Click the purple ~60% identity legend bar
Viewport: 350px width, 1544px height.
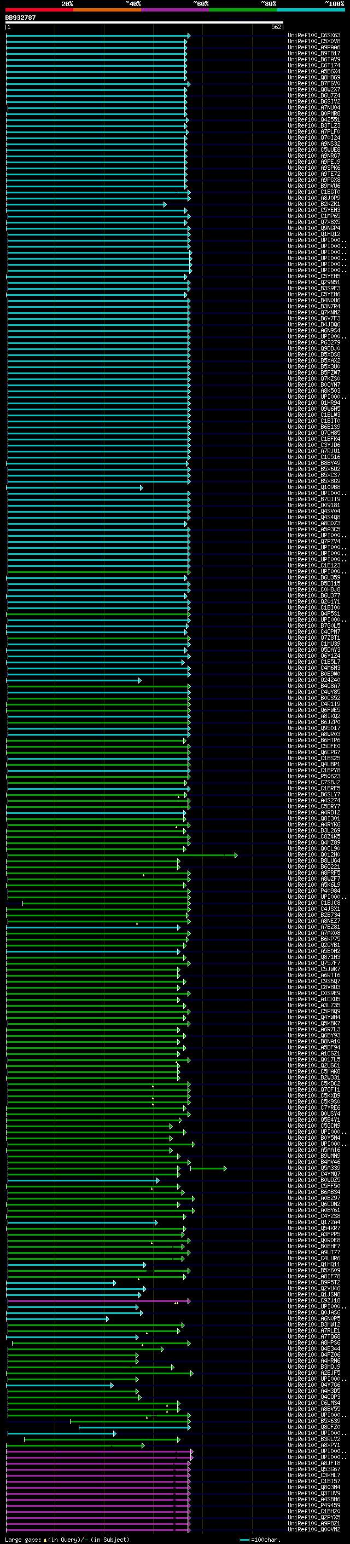(x=176, y=10)
